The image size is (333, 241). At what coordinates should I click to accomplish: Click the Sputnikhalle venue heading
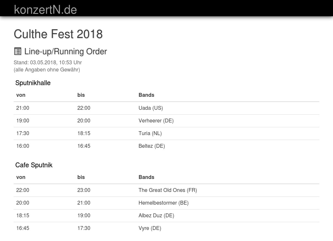point(33,83)
